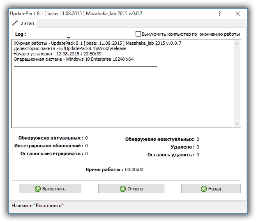Click the log scrollbar up arrow

click(x=237, y=43)
